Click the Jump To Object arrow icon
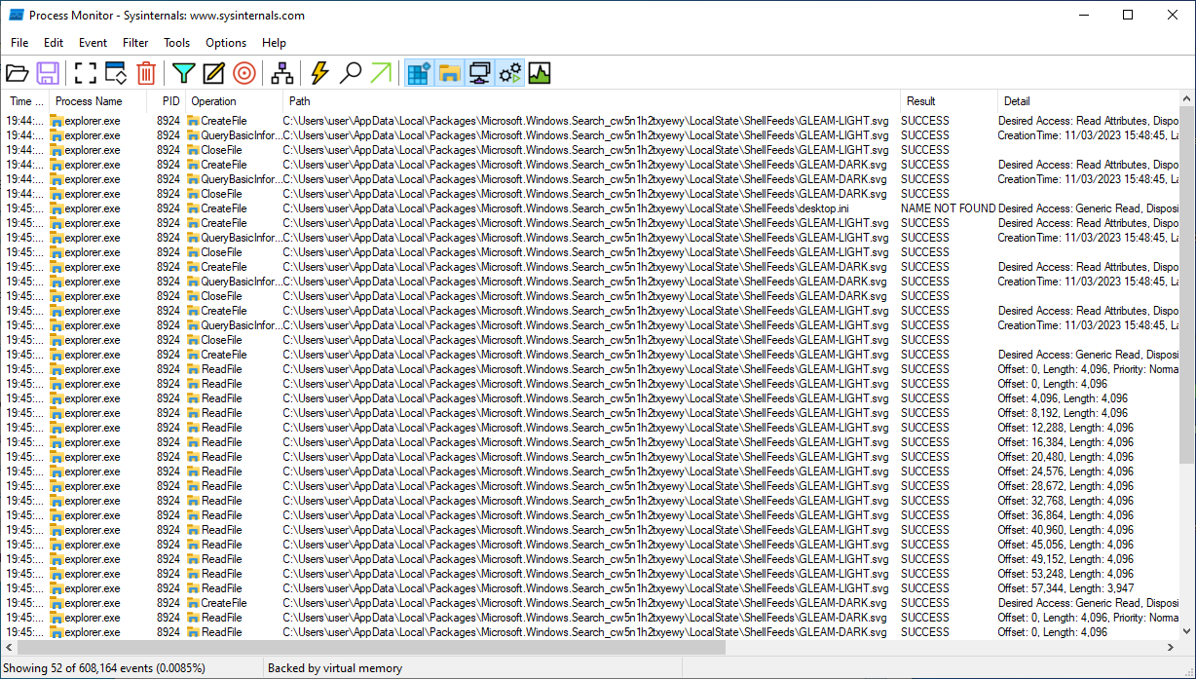The image size is (1196, 679). (381, 73)
